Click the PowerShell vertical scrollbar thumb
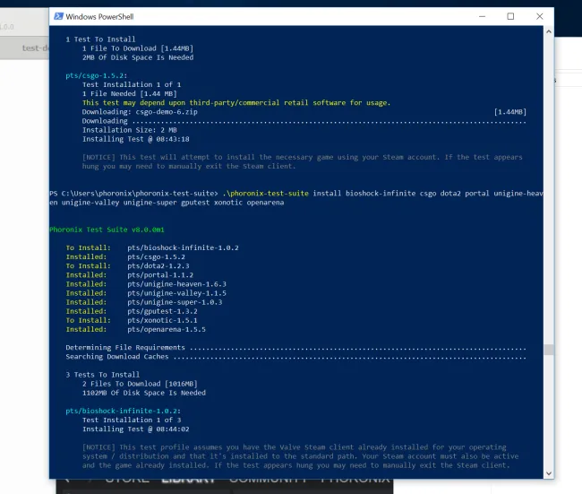 (x=549, y=350)
